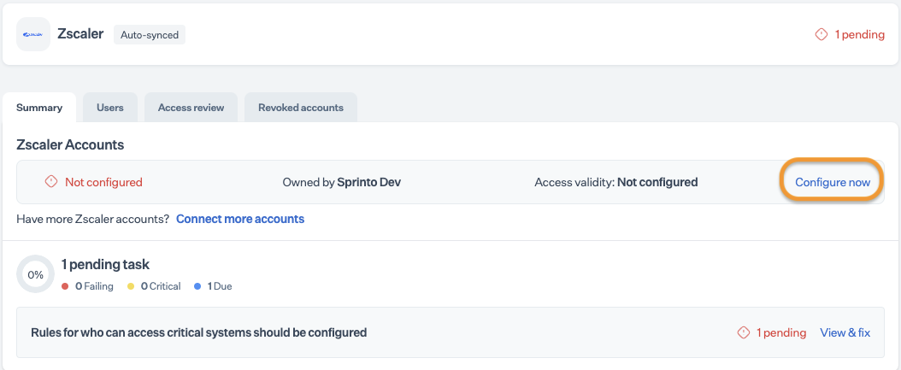
Task: Click the yellow Critical status dot
Action: 131,286
